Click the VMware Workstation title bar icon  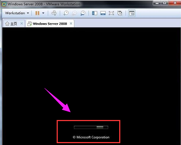click(4, 4)
